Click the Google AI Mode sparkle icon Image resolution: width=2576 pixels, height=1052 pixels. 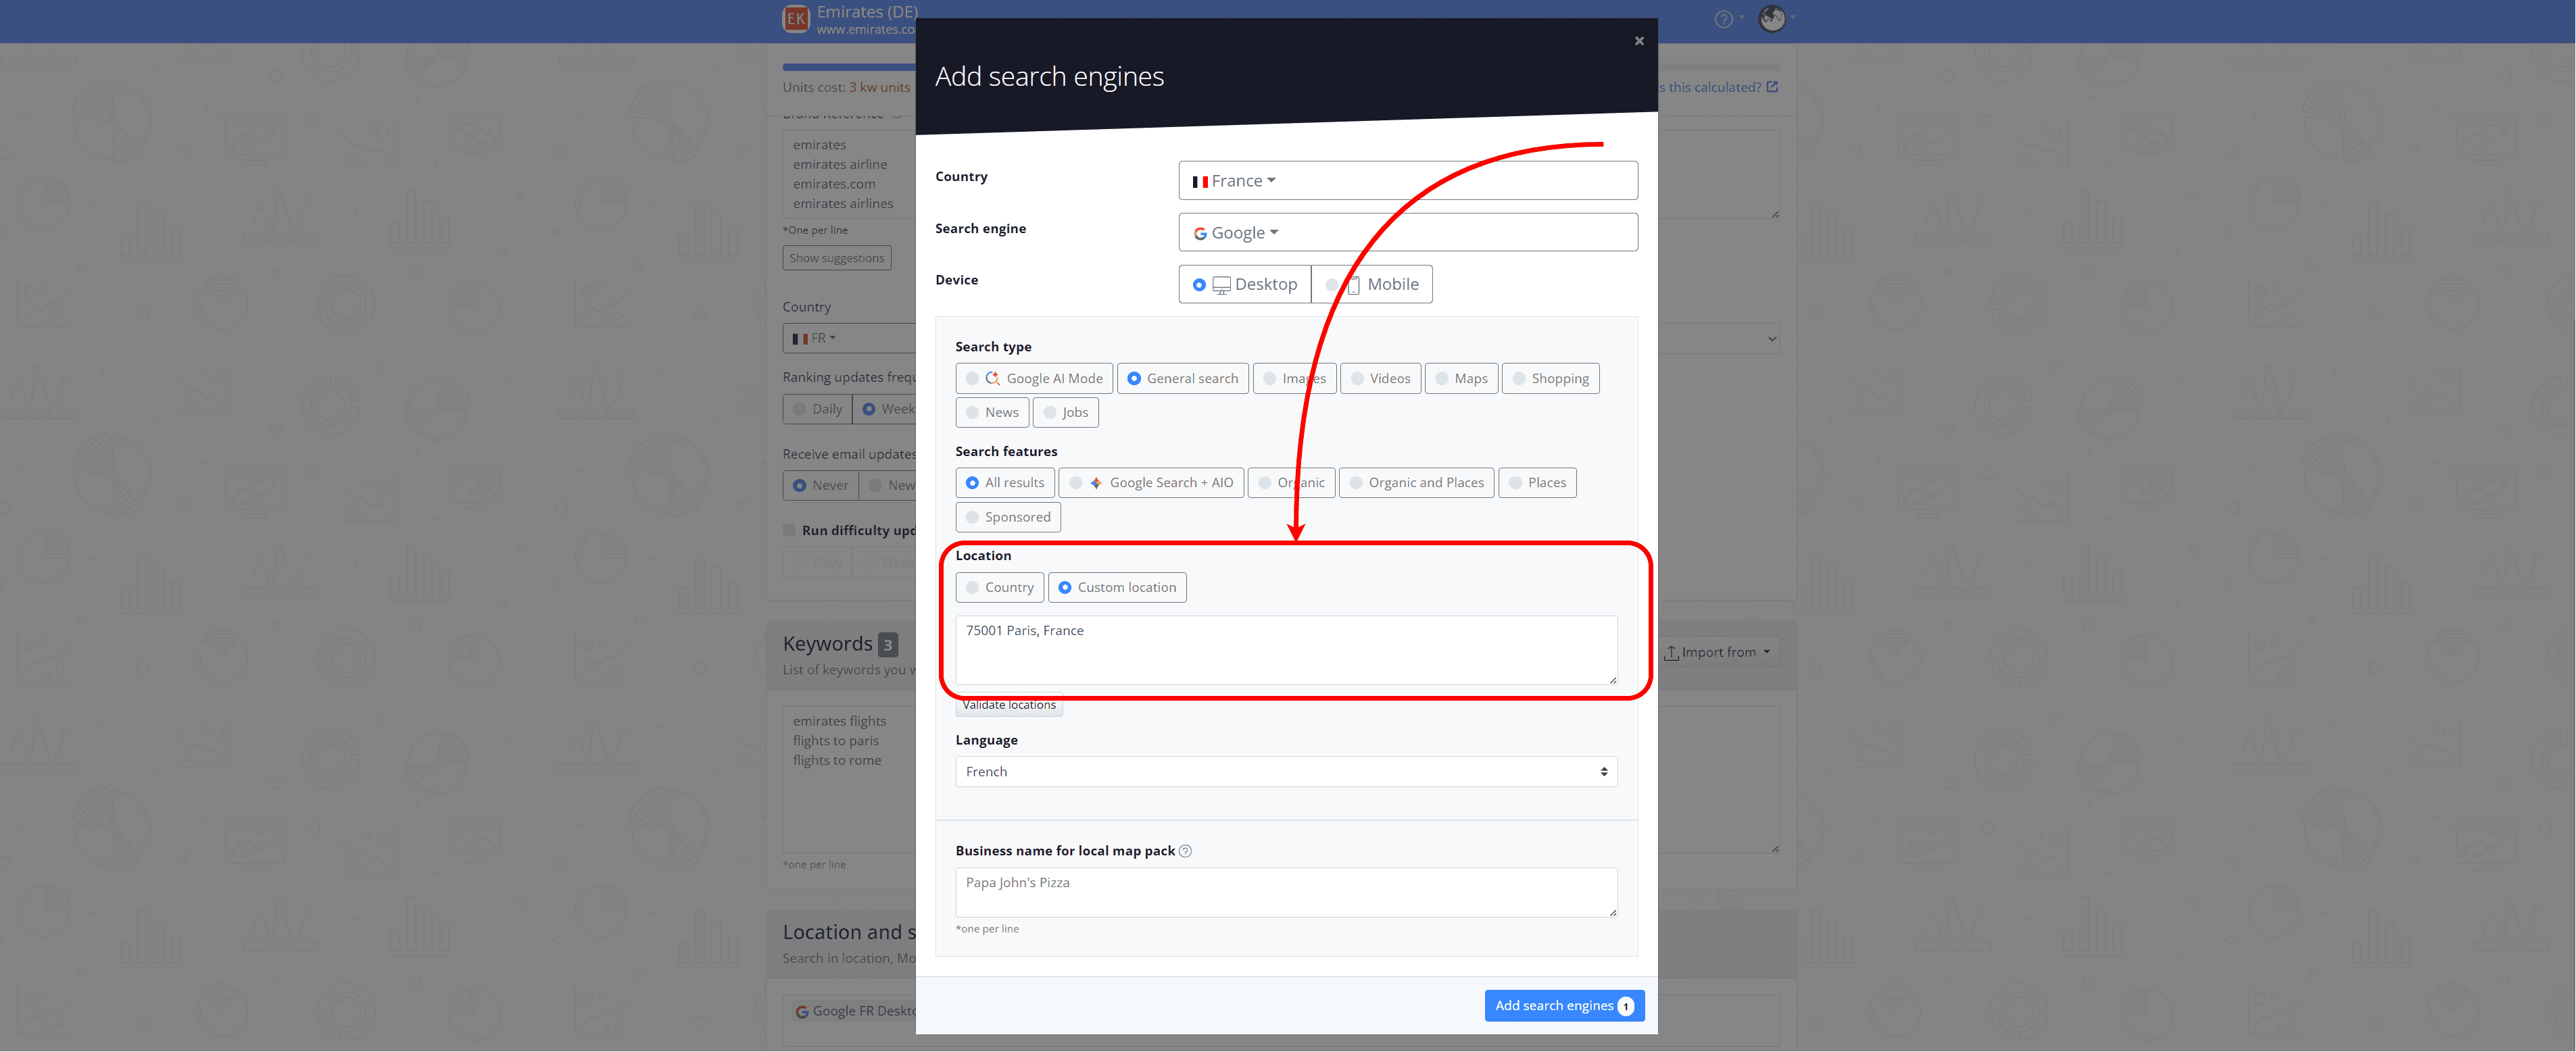pyautogui.click(x=992, y=379)
